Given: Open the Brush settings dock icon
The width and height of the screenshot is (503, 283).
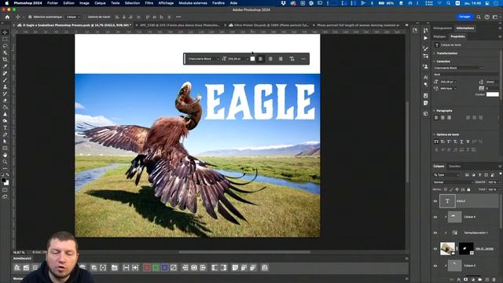Looking at the screenshot, I should coord(425,49).
